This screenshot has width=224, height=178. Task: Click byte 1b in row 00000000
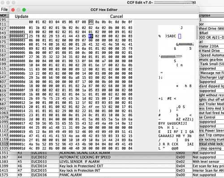pos(38,28)
